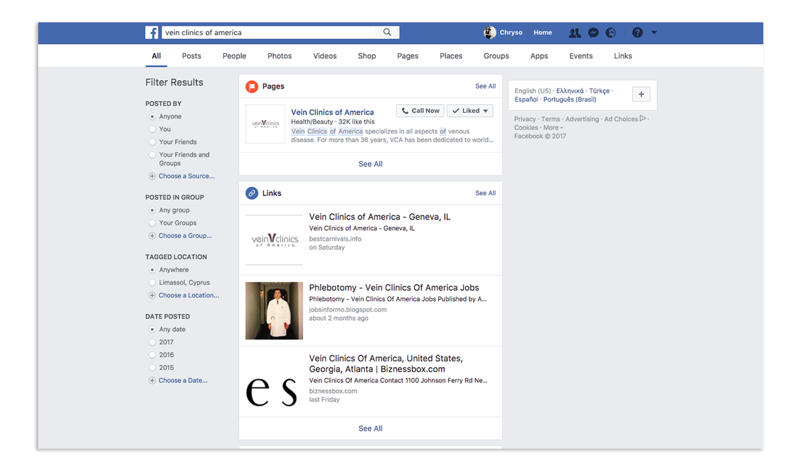Select Any group radio option
The image size is (801, 471).
[152, 210]
